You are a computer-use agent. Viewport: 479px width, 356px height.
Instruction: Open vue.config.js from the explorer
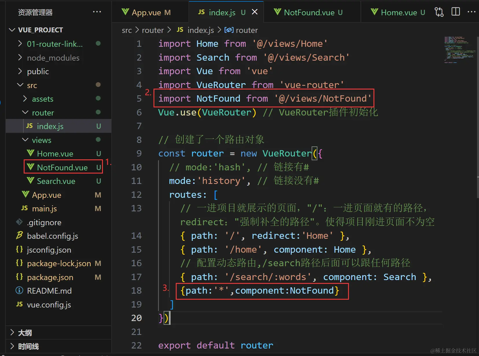pos(58,304)
